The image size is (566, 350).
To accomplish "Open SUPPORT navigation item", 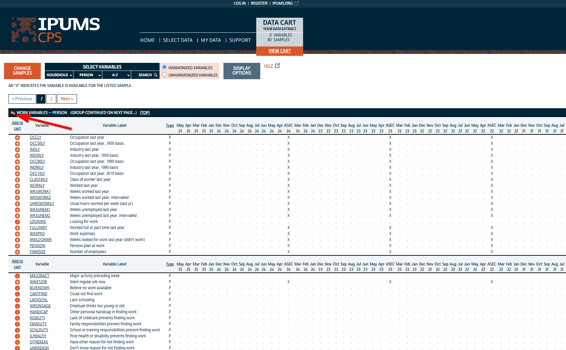I will (x=240, y=40).
